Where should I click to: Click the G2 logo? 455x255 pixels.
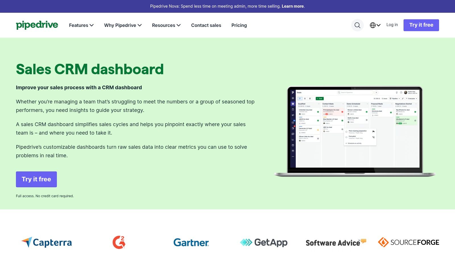119,242
